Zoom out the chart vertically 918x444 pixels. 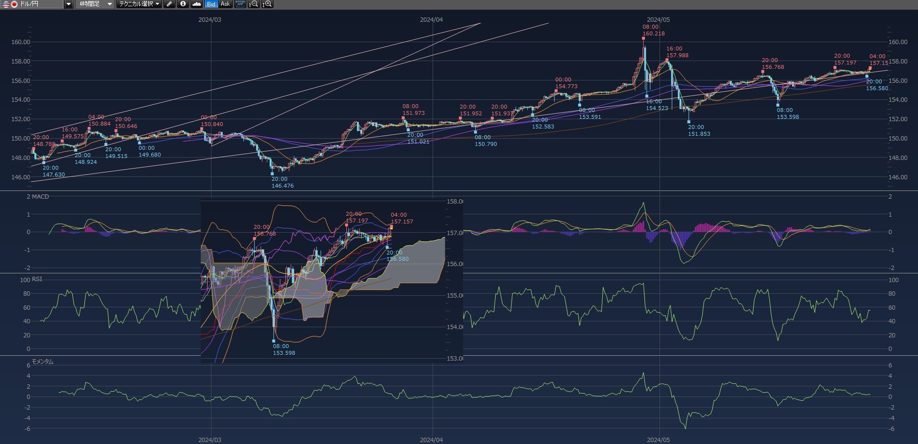coord(253,4)
